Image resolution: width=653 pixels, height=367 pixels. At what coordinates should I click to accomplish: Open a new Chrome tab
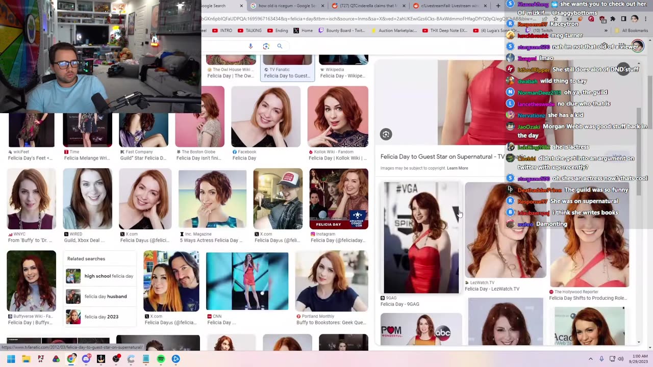click(498, 6)
